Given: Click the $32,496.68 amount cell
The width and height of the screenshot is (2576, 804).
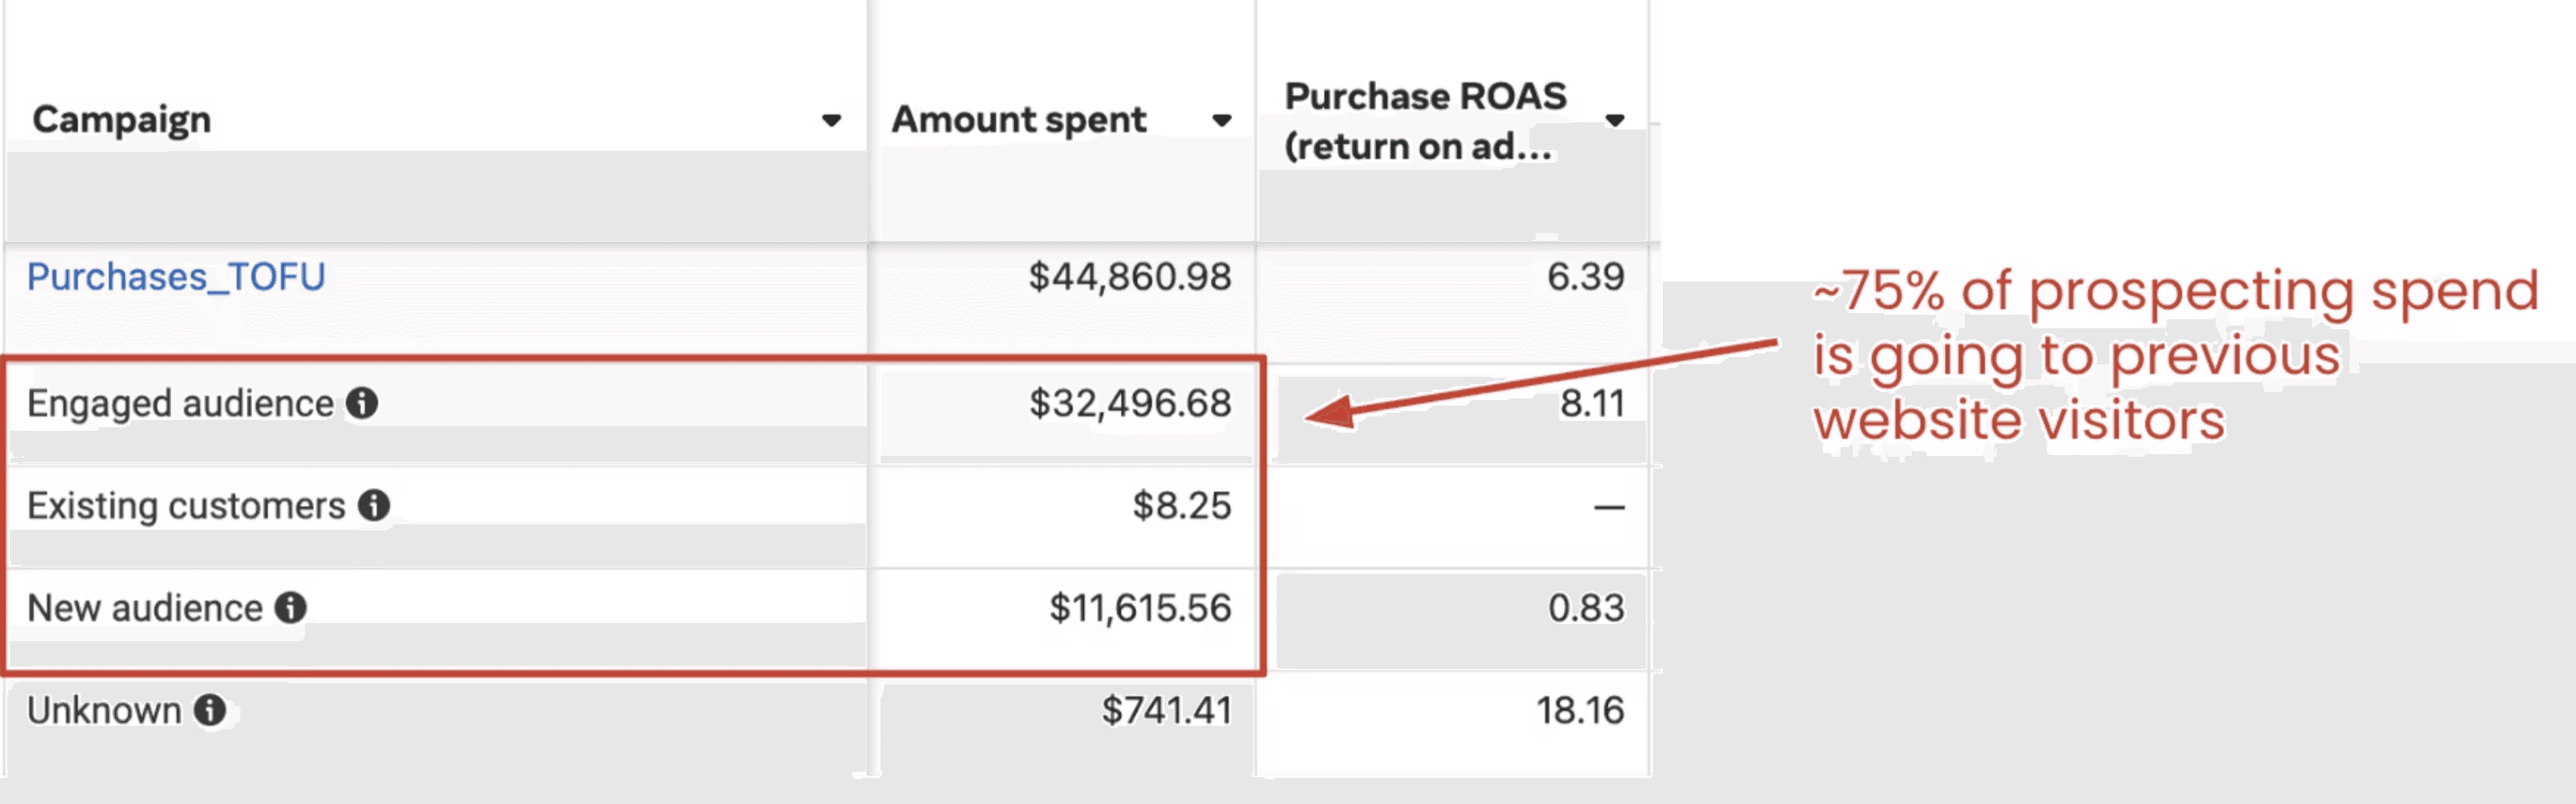Looking at the screenshot, I should 1130,404.
